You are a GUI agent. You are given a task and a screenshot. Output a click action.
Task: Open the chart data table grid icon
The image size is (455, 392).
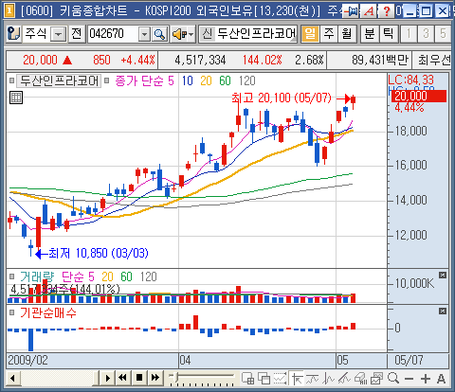tap(16, 98)
